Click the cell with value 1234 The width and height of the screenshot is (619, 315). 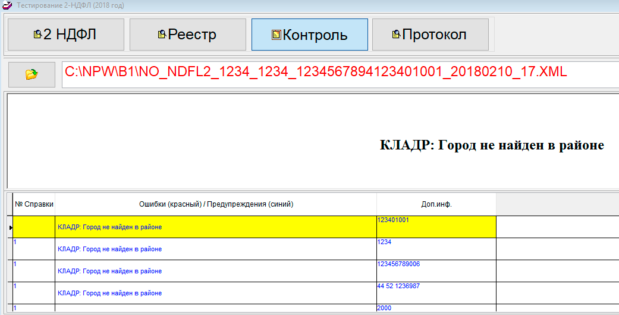tap(436, 249)
